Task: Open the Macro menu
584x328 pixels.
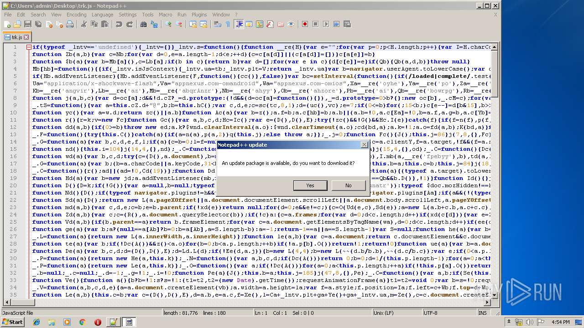Action: [x=166, y=15]
